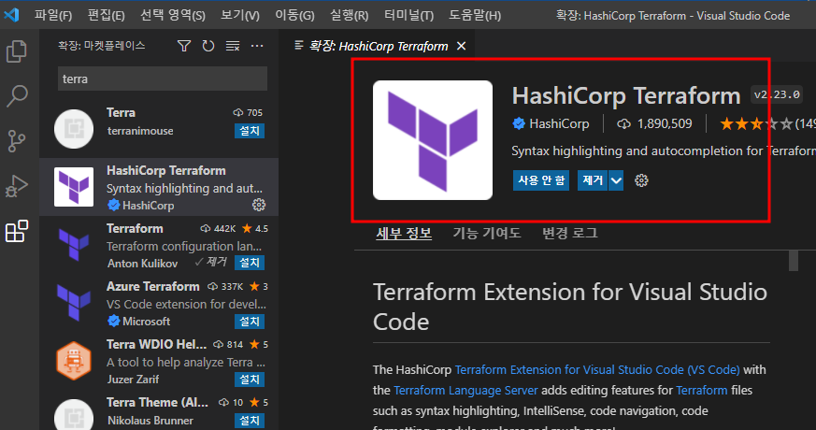Open the Terraform Language Server link
Image resolution: width=816 pixels, height=430 pixels.
pos(465,391)
